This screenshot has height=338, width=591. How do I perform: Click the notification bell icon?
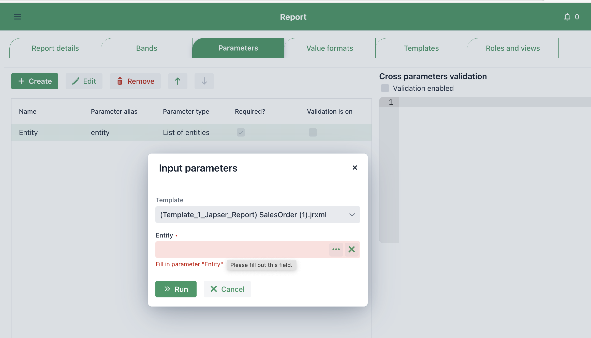click(x=567, y=17)
